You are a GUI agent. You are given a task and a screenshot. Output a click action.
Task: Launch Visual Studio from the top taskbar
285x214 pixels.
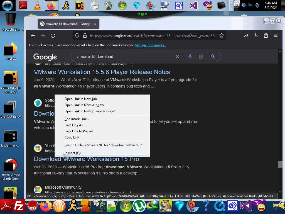coord(193,6)
